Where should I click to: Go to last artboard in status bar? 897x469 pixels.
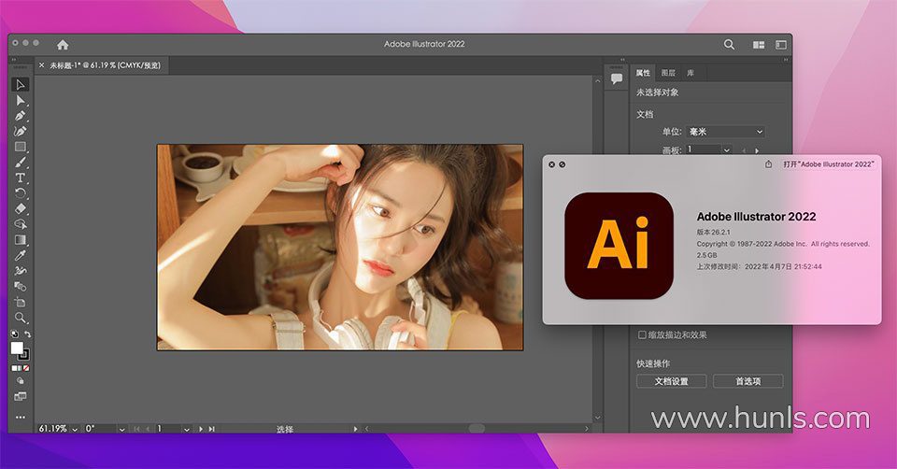tap(211, 429)
